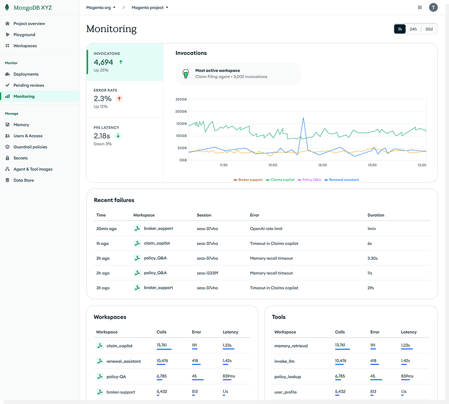Toggle Policy Q&A series in chart legend
The image size is (449, 404).
(x=309, y=180)
